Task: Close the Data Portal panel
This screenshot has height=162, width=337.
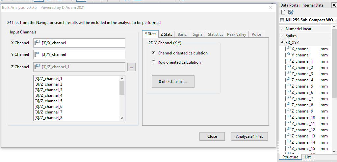Action: [x=334, y=5]
